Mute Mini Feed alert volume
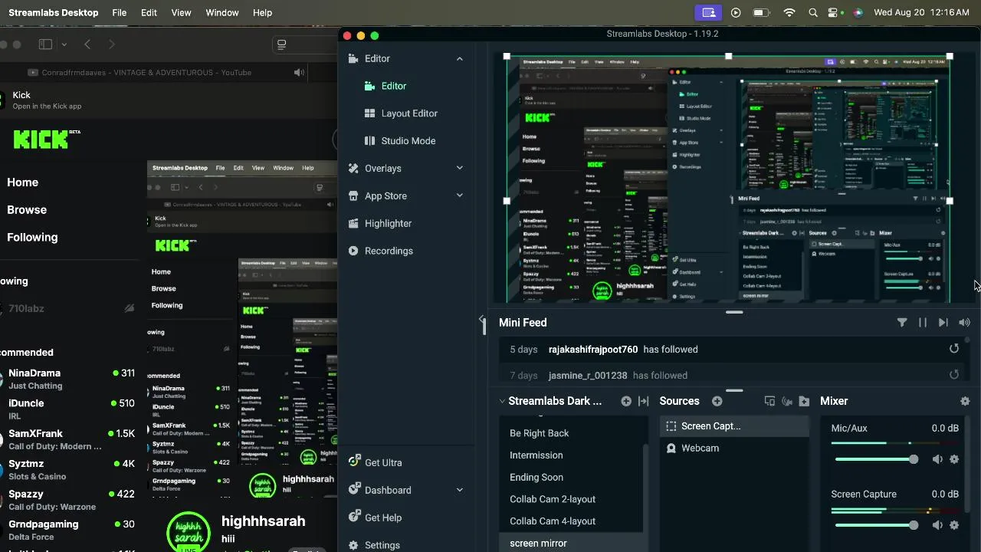The height and width of the screenshot is (552, 981). tap(964, 323)
